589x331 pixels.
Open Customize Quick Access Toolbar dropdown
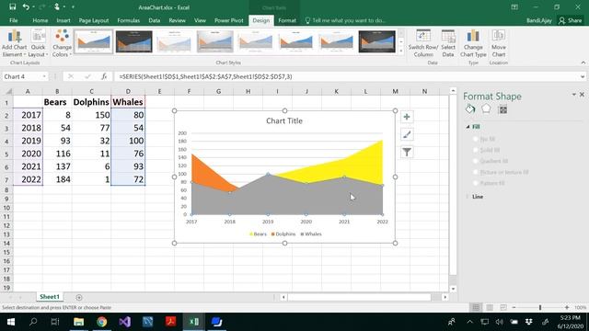pyautogui.click(x=73, y=6)
